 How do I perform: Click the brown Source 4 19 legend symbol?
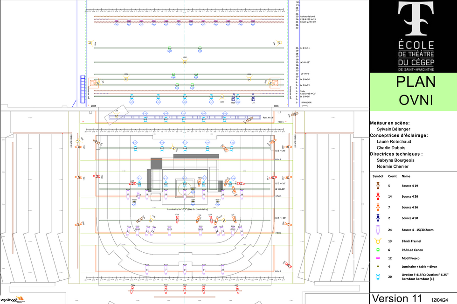[x=378, y=186]
